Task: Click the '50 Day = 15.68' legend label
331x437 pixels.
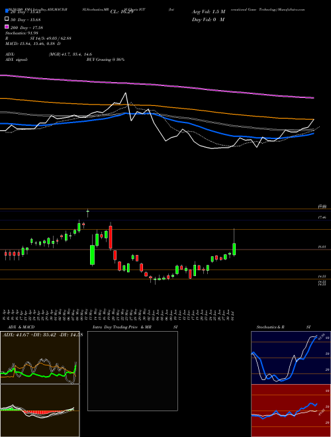Action: (x=26, y=19)
